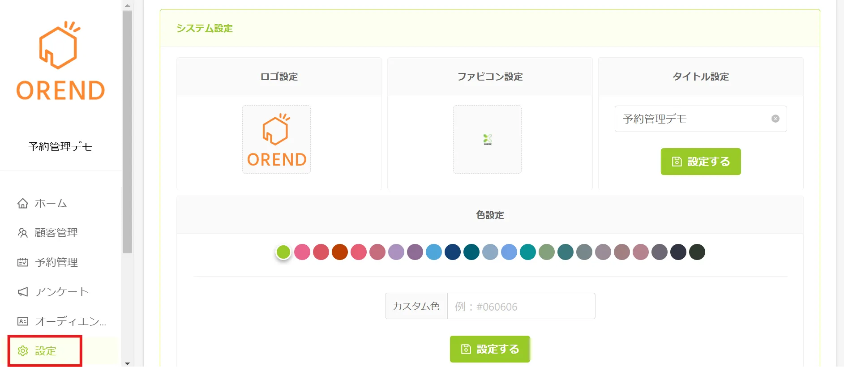Select the navy blue color swatch
844x367 pixels.
(x=453, y=252)
